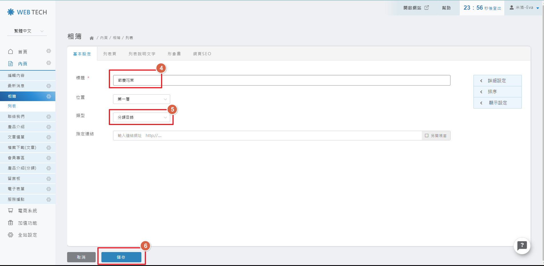Click the external link icon by 開啟網站

click(x=426, y=8)
